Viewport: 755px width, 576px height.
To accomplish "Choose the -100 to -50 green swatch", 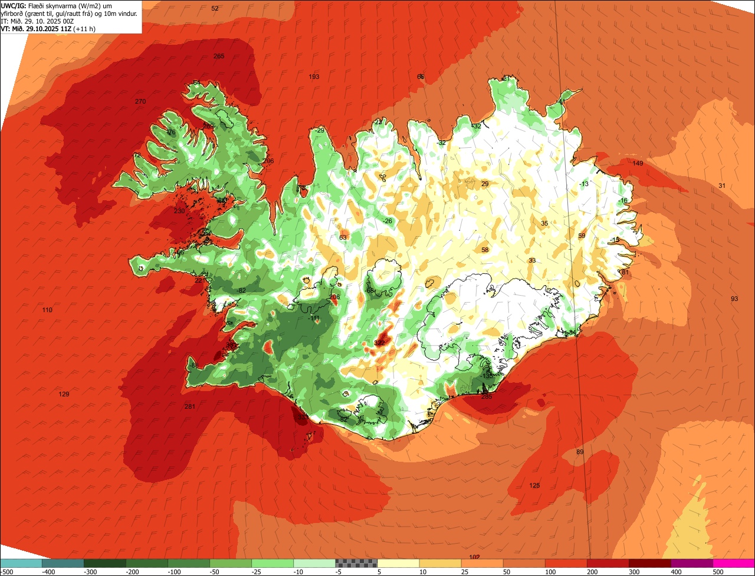I will click(189, 563).
